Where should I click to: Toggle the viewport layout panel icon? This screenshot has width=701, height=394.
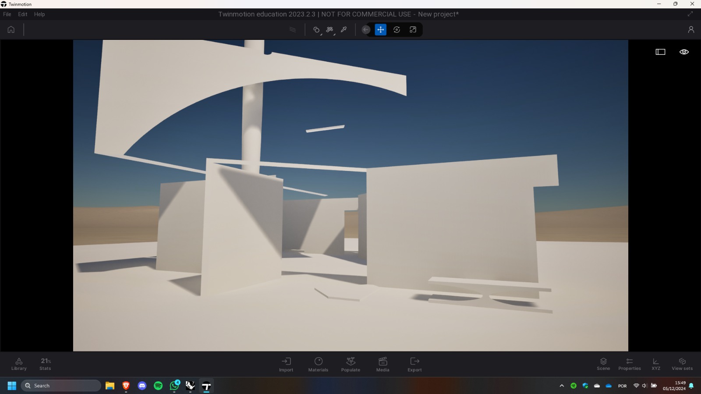pyautogui.click(x=660, y=52)
